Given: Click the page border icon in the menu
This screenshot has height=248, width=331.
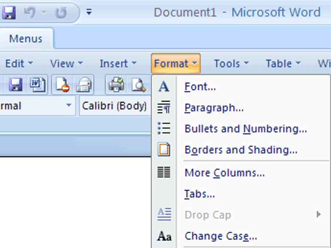Looking at the screenshot, I should 164,149.
